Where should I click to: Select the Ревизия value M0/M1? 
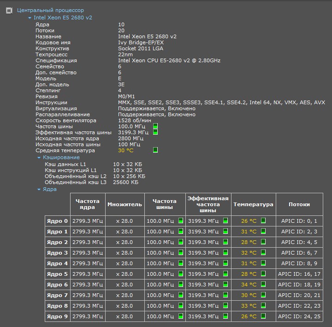pyautogui.click(x=126, y=96)
